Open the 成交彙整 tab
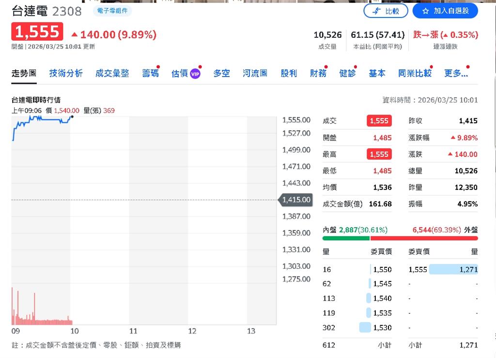The image size is (496, 358). tap(112, 73)
